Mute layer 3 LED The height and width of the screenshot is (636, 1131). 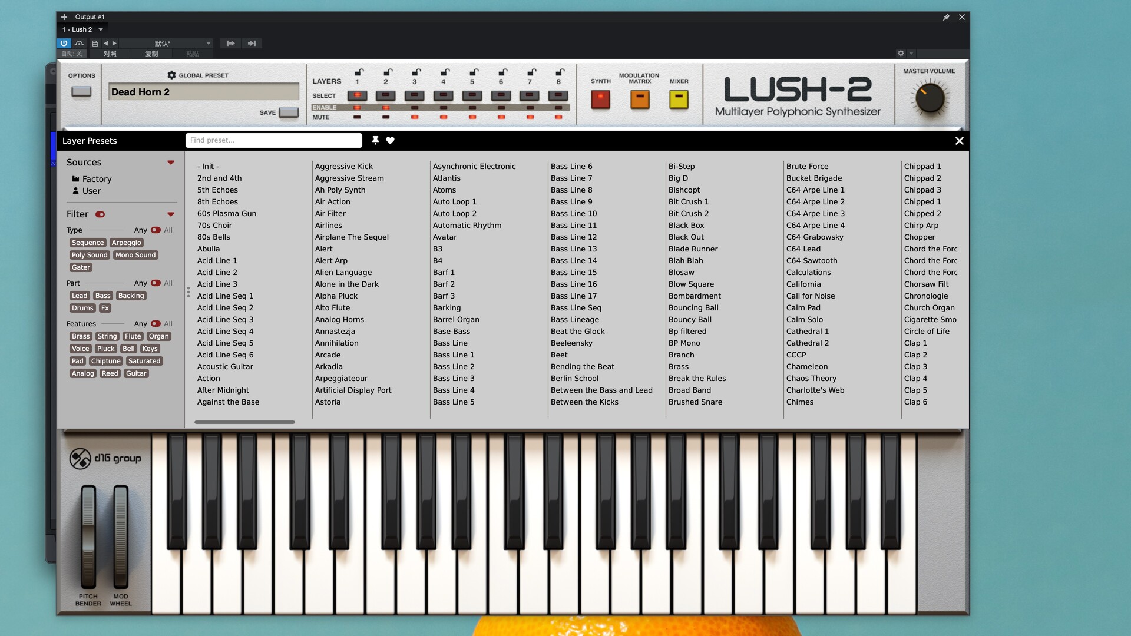tap(415, 117)
